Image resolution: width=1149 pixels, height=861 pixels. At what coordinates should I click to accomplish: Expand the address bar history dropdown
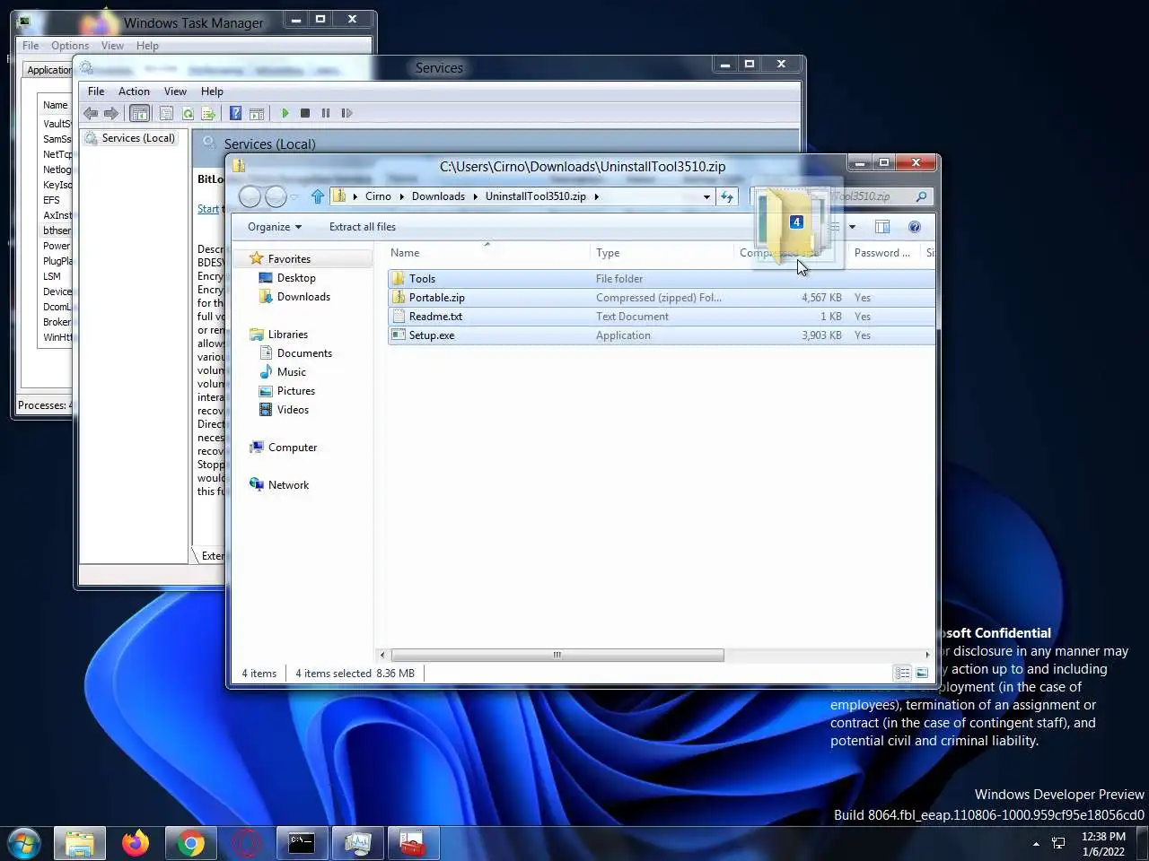click(706, 196)
